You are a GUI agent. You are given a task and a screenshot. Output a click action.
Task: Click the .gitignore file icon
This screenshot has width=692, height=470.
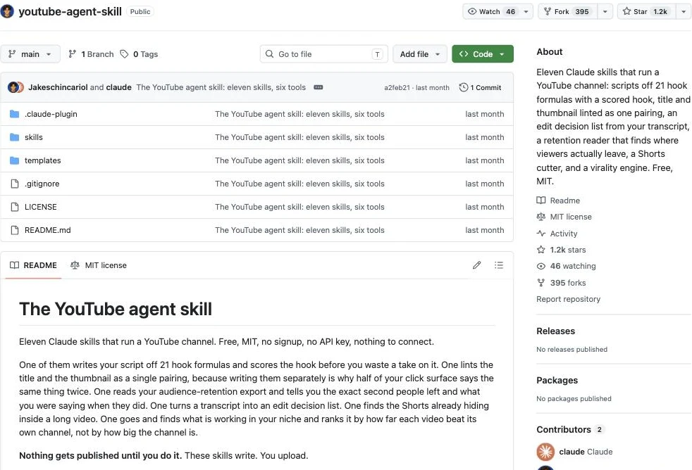[15, 184]
